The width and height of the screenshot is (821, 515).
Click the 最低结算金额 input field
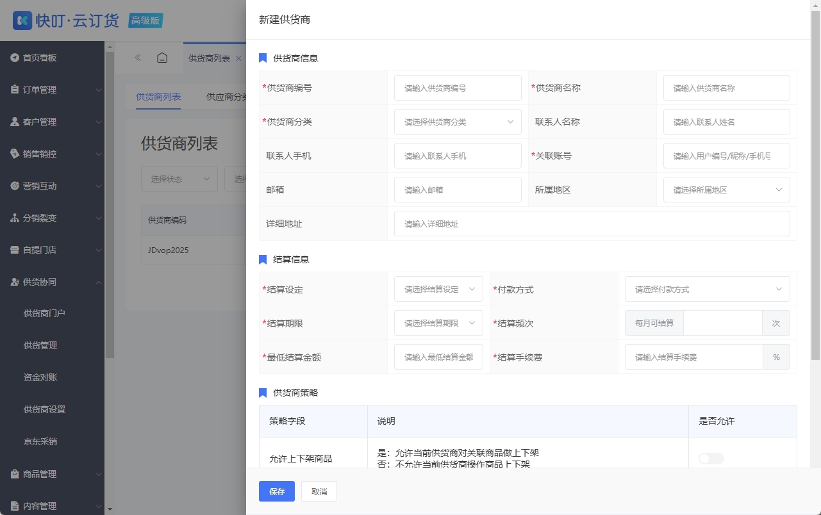coord(438,357)
